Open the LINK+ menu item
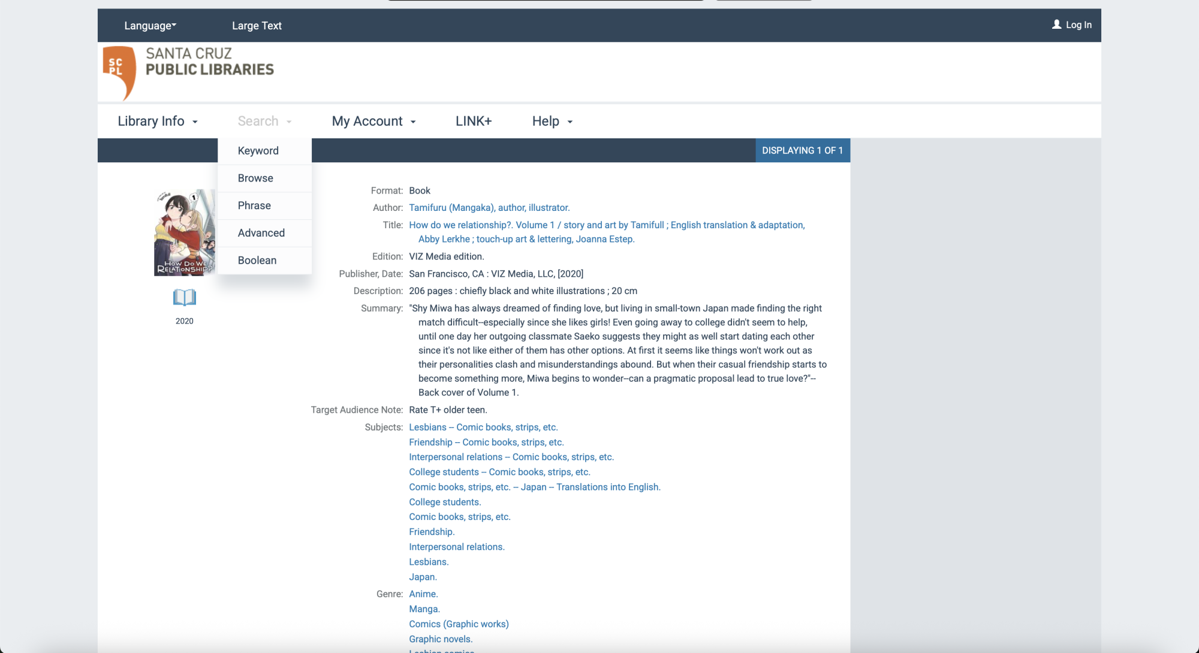This screenshot has height=653, width=1199. [473, 120]
